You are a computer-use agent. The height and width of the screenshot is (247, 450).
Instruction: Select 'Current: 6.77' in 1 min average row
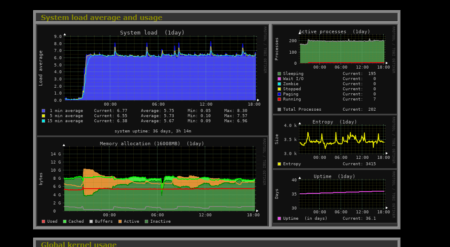coord(111,111)
